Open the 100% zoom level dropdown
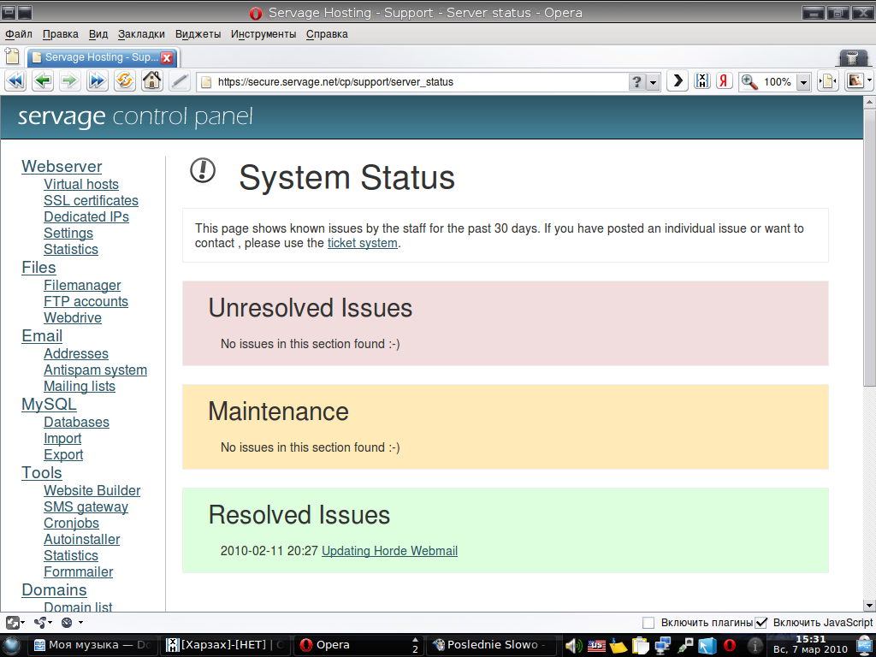 [803, 82]
